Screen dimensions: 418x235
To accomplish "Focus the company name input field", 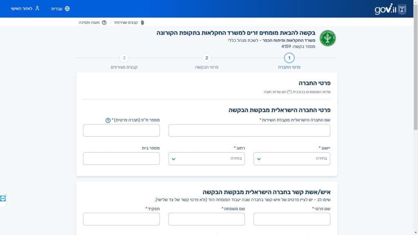I will [249, 130].
